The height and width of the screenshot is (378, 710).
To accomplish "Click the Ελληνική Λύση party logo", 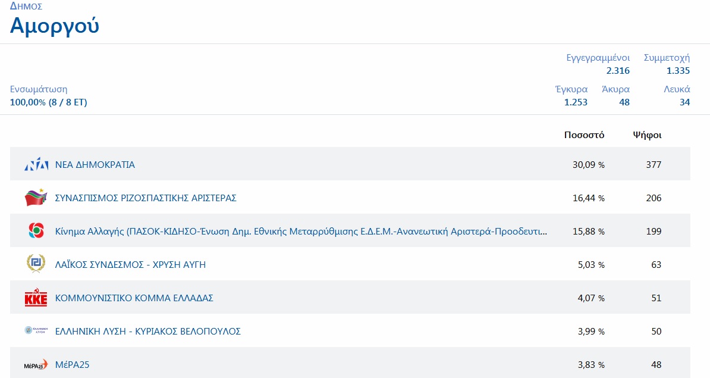I will coord(36,330).
